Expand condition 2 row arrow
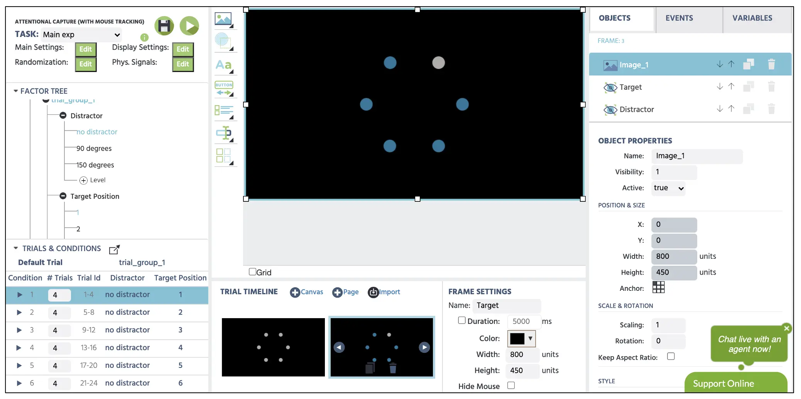This screenshot has height=399, width=801. (19, 312)
